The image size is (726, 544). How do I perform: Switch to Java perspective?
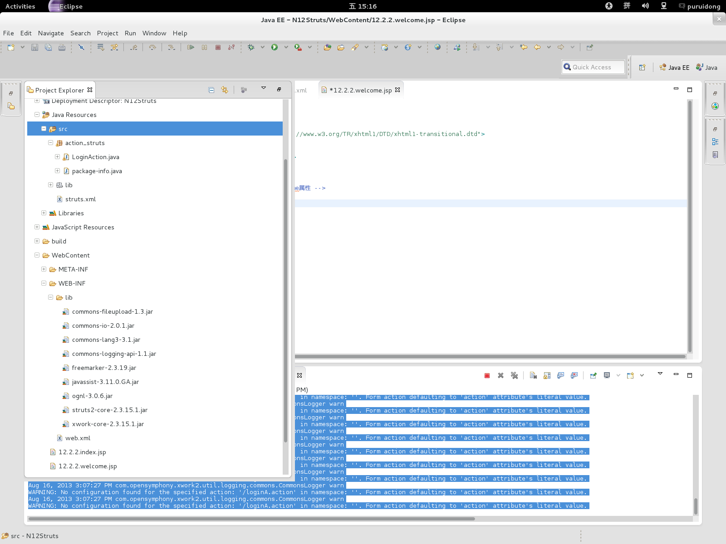[706, 68]
